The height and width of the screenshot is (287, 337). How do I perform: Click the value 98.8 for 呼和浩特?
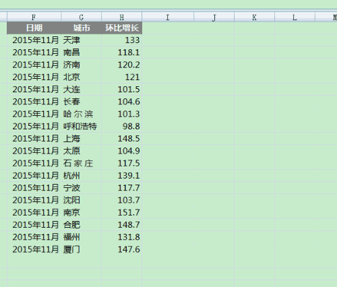pyautogui.click(x=121, y=127)
